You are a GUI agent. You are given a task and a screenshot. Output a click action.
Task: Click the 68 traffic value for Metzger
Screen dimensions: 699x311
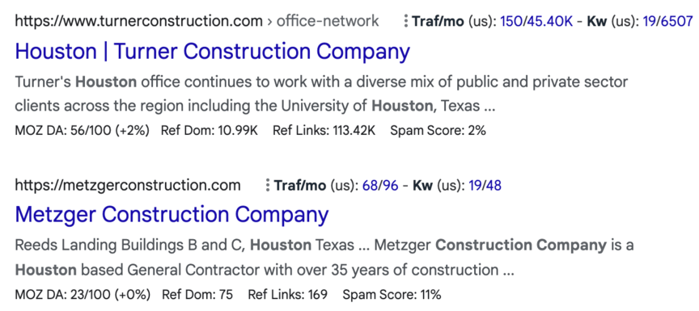(x=370, y=185)
